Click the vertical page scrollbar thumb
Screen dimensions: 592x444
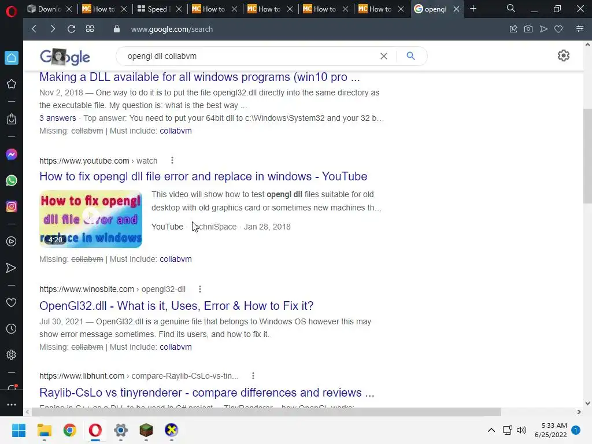click(587, 156)
